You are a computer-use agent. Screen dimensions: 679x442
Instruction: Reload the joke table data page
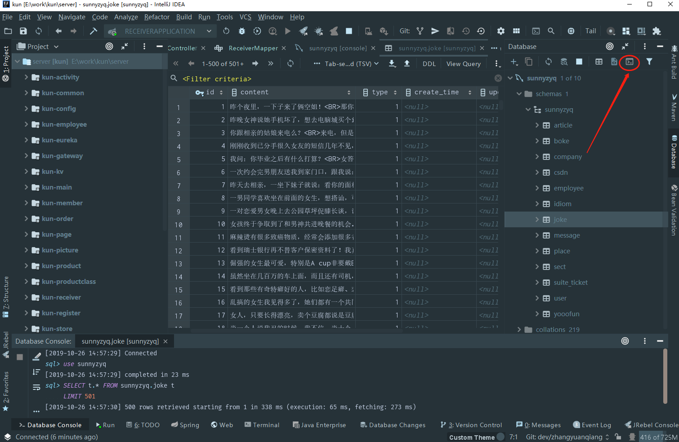(290, 63)
